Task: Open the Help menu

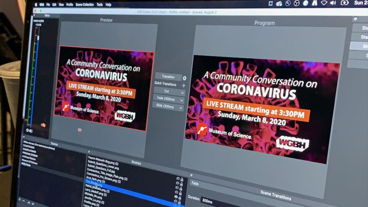Action: coord(108,5)
